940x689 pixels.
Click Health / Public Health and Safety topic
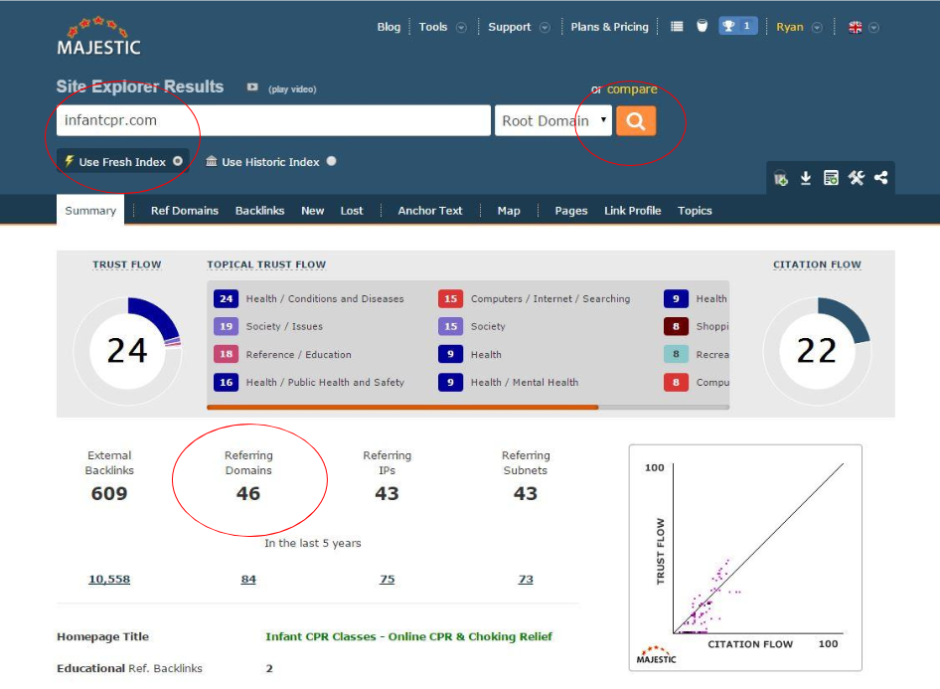325,382
